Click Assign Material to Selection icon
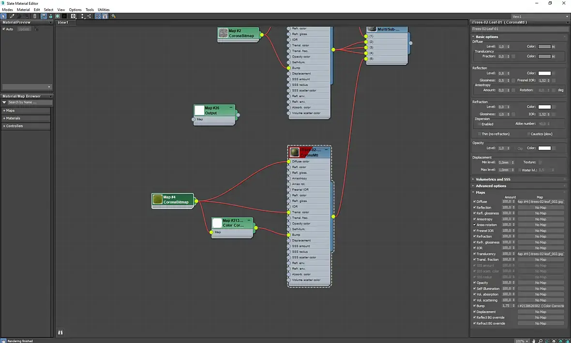The image size is (571, 343). coord(27,16)
